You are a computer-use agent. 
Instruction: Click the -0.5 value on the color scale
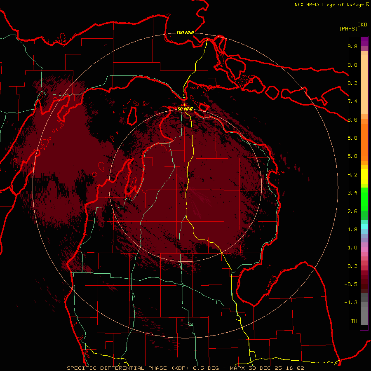click(x=351, y=284)
